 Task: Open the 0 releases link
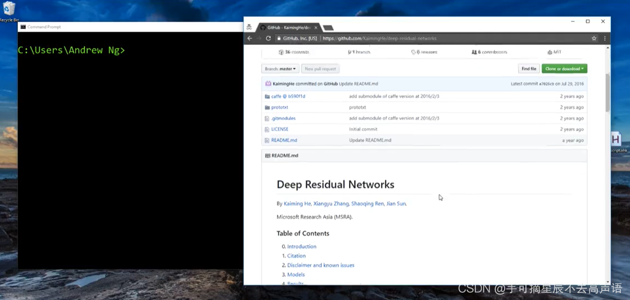(x=424, y=52)
